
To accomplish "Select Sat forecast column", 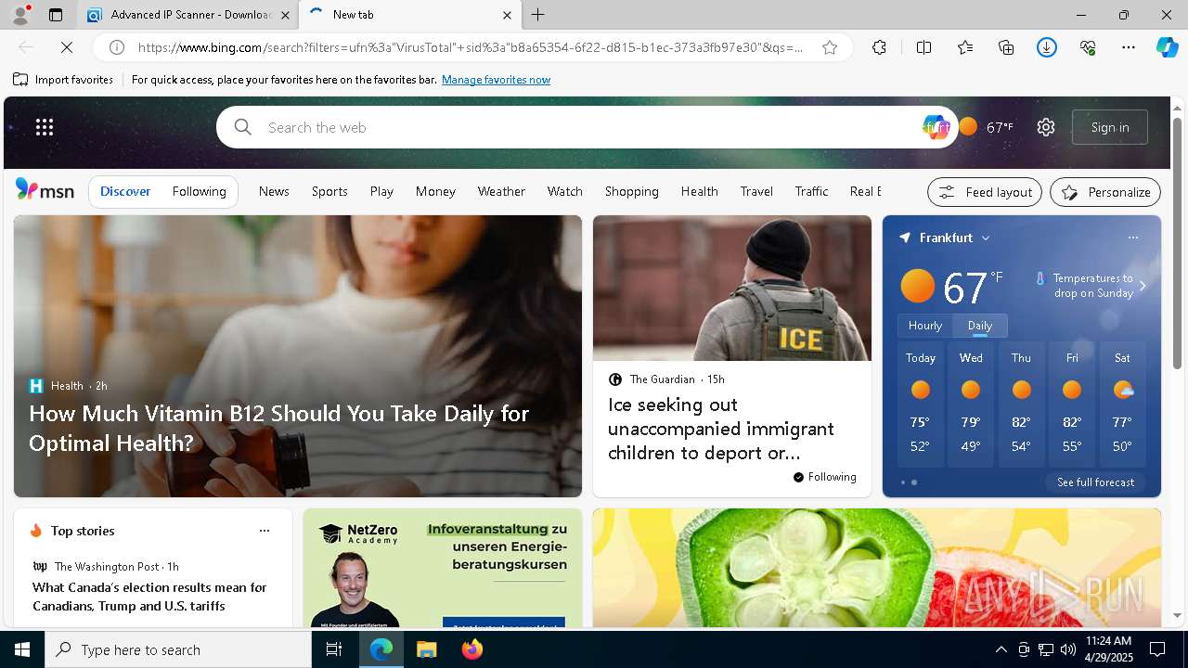I will (1122, 405).
